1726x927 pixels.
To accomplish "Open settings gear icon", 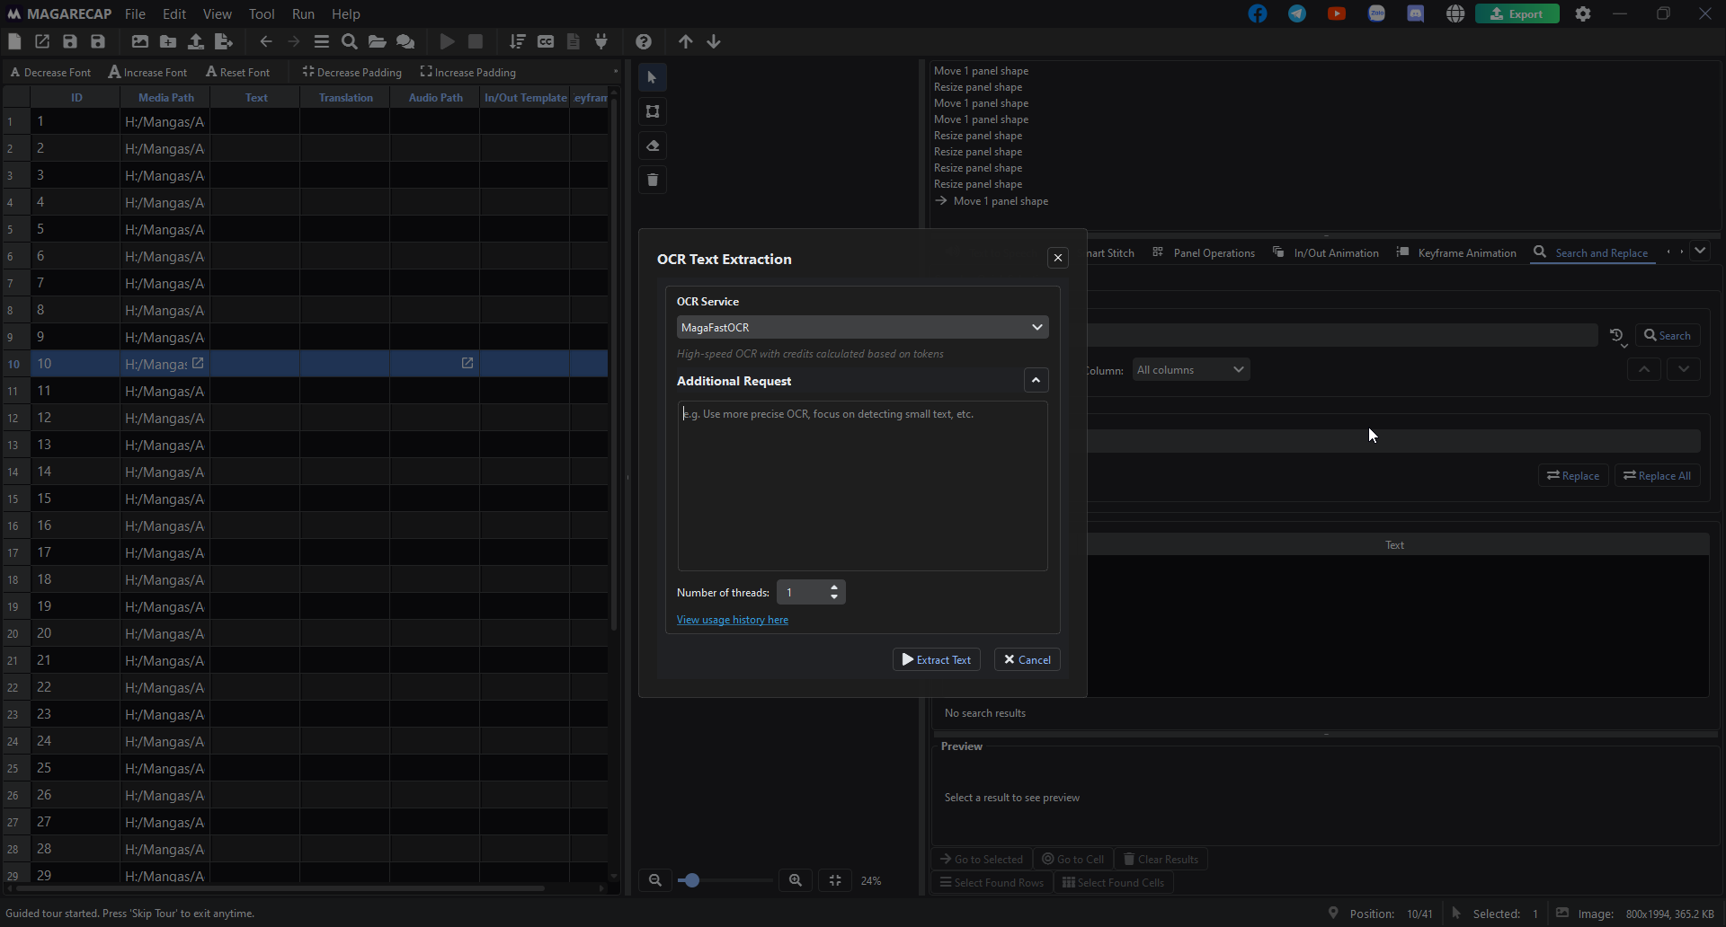I will [1583, 13].
